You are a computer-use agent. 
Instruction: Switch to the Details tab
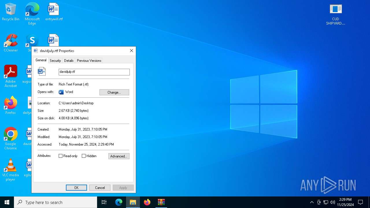coord(69,61)
